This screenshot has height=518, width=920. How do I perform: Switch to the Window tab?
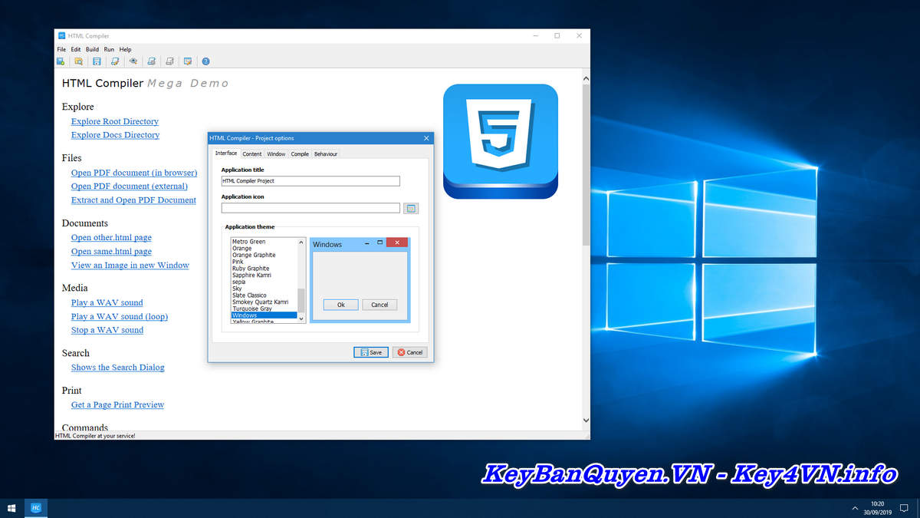pyautogui.click(x=276, y=154)
